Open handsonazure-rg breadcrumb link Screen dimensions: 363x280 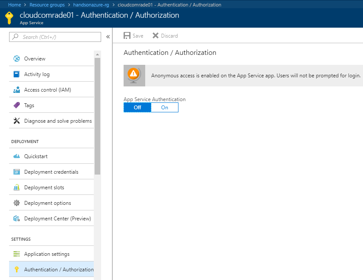click(91, 5)
